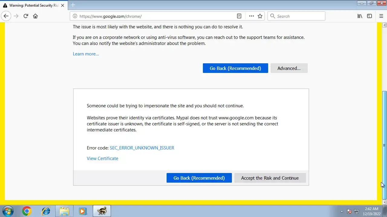387x217 pixels.
Task: Launch Internet Explorer from taskbar
Action: pos(46,211)
